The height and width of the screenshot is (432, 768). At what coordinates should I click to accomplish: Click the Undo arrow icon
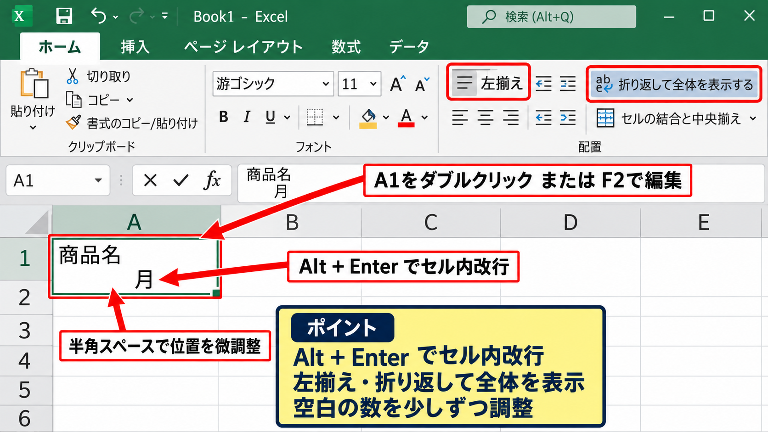click(98, 16)
